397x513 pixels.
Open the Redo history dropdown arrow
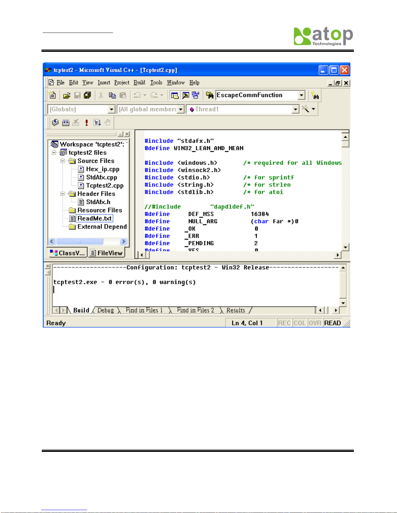162,95
